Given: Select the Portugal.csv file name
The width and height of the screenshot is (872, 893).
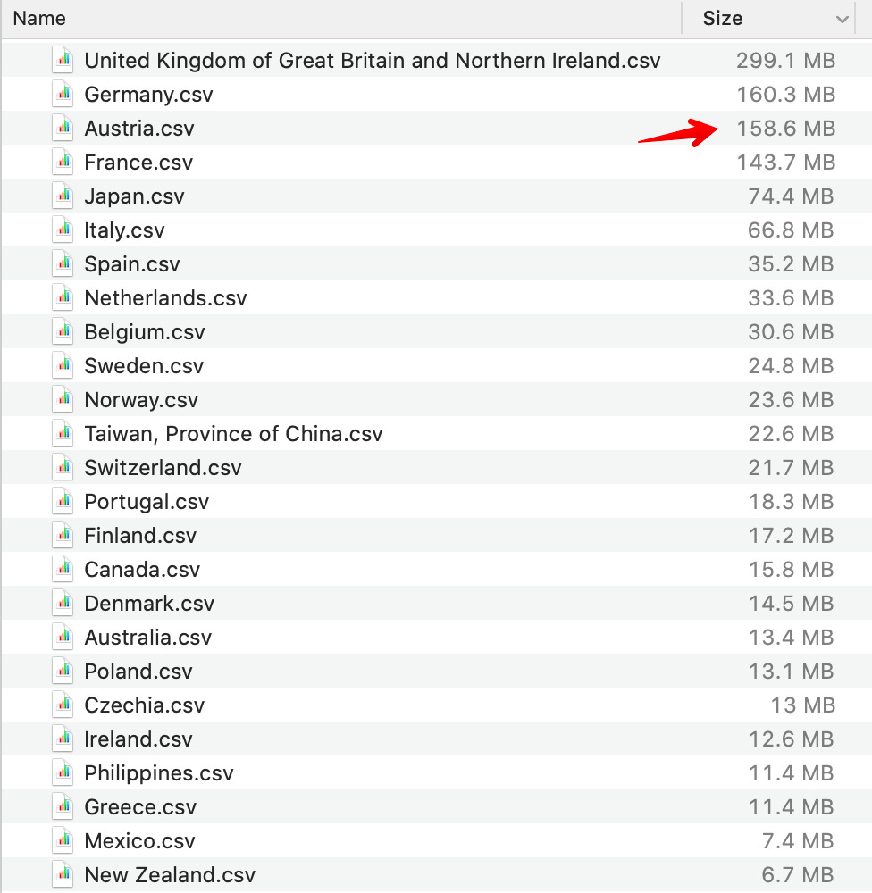Looking at the screenshot, I should point(147,502).
